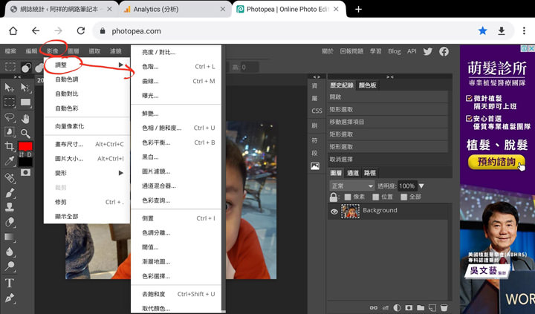Toggle lock 像素 checkbox
The image size is (535, 314).
(x=347, y=197)
